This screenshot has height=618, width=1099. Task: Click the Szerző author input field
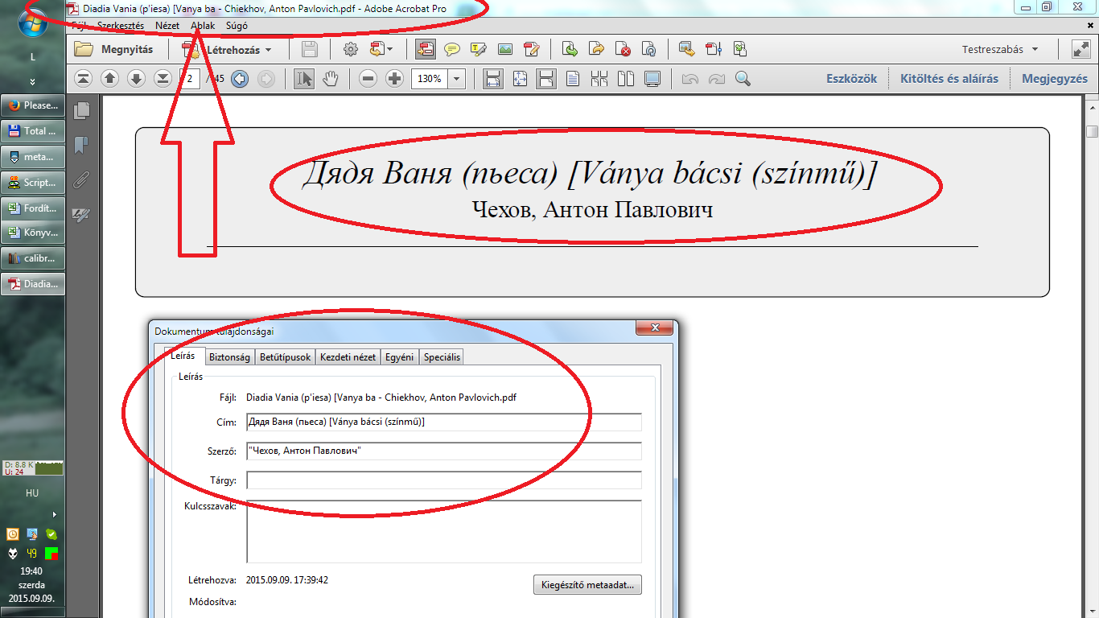pos(444,451)
